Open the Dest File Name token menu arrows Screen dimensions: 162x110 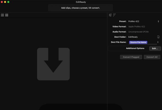158,42
